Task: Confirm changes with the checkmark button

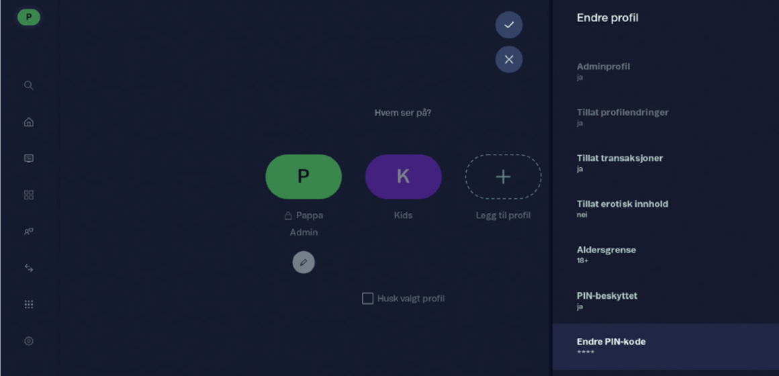Action: pos(509,25)
